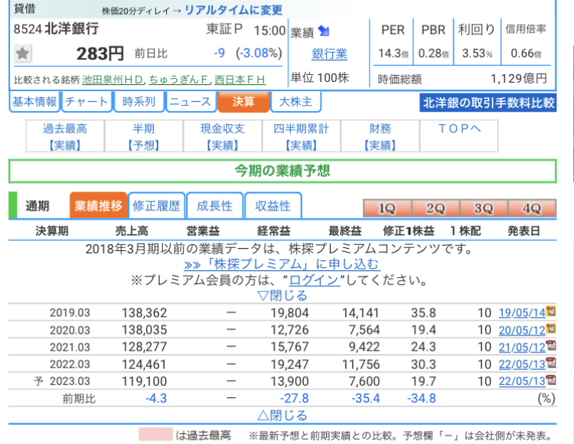Click the 売上高 column header
The width and height of the screenshot is (574, 444).
point(132,231)
